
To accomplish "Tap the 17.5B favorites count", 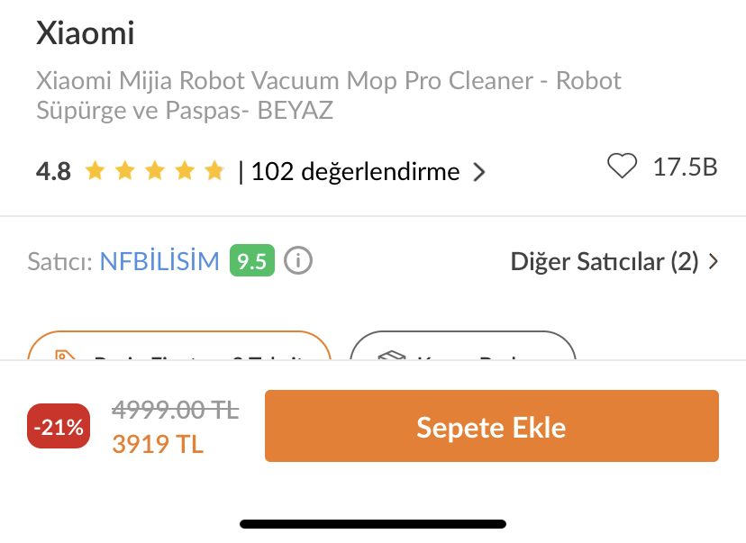I will (x=685, y=167).
